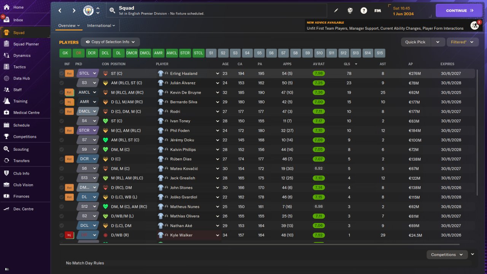Expand the chevron beside Rodri's name

[218, 112]
